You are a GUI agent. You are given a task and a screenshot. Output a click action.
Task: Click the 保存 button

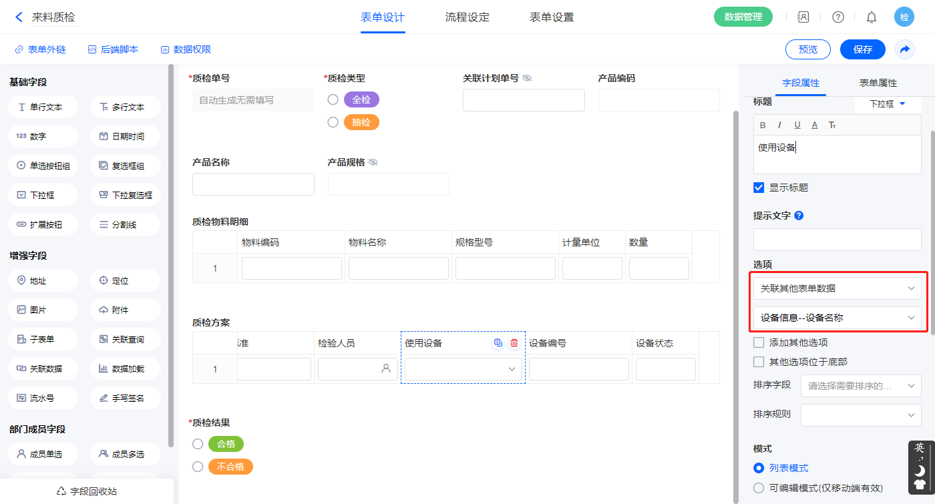pyautogui.click(x=862, y=49)
